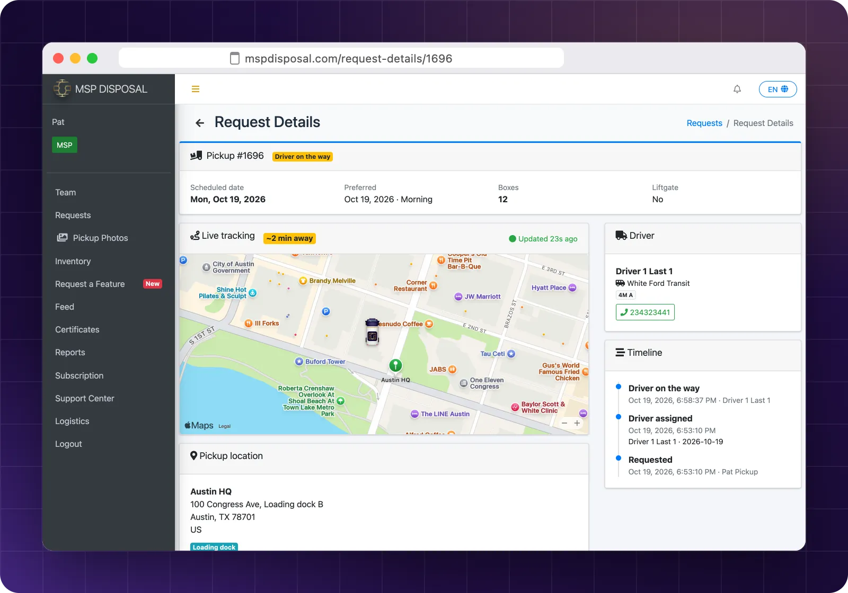Call driver at 234323441

coord(645,312)
